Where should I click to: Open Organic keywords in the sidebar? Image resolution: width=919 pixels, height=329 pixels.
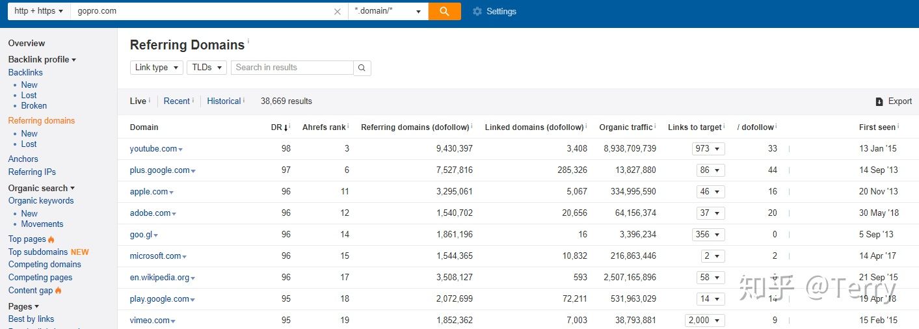tap(41, 201)
